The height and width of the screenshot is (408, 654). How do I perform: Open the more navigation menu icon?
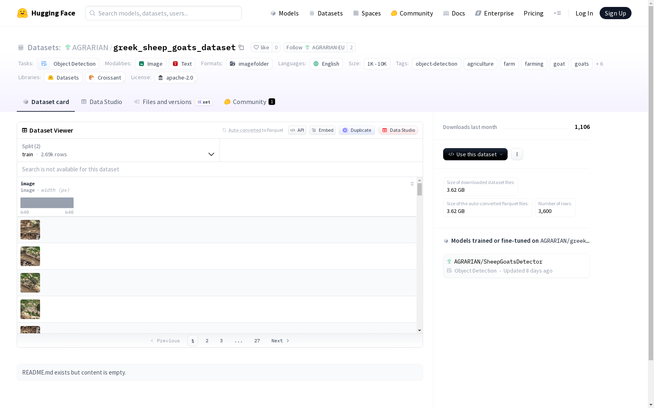click(557, 13)
